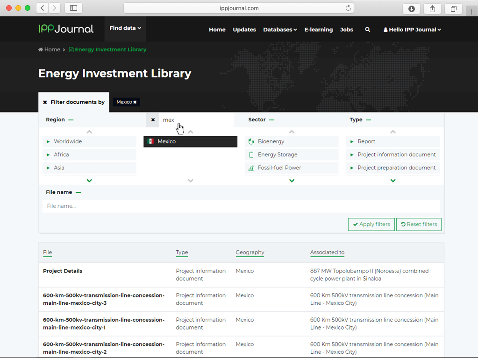The height and width of the screenshot is (358, 478).
Task: Click the File name input field
Action: (241, 206)
